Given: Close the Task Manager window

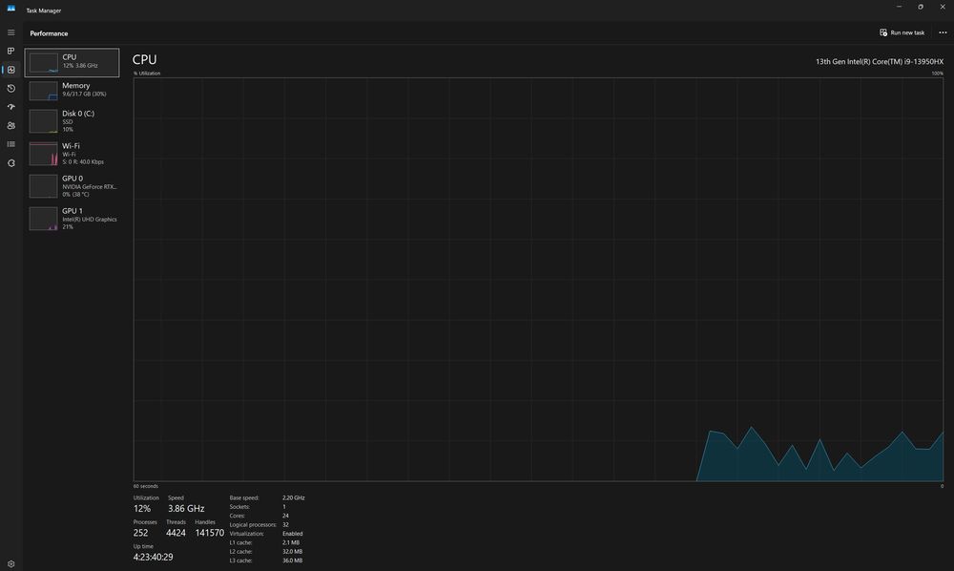Looking at the screenshot, I should (x=943, y=7).
